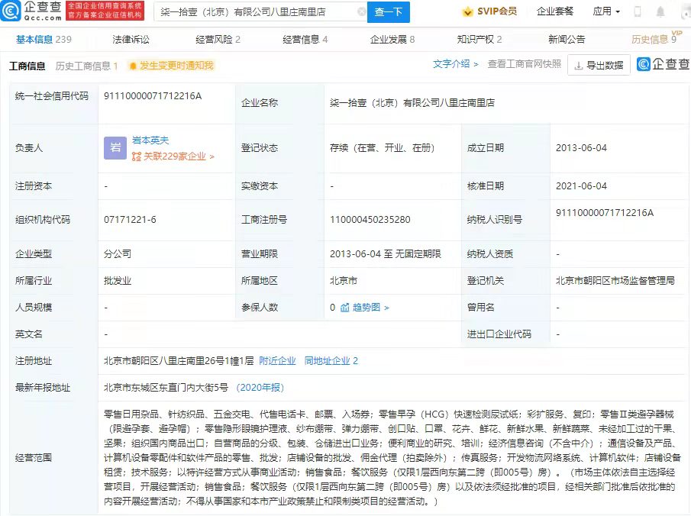Click the trend chart icon next to 趋势图
691x516 pixels.
(x=344, y=308)
